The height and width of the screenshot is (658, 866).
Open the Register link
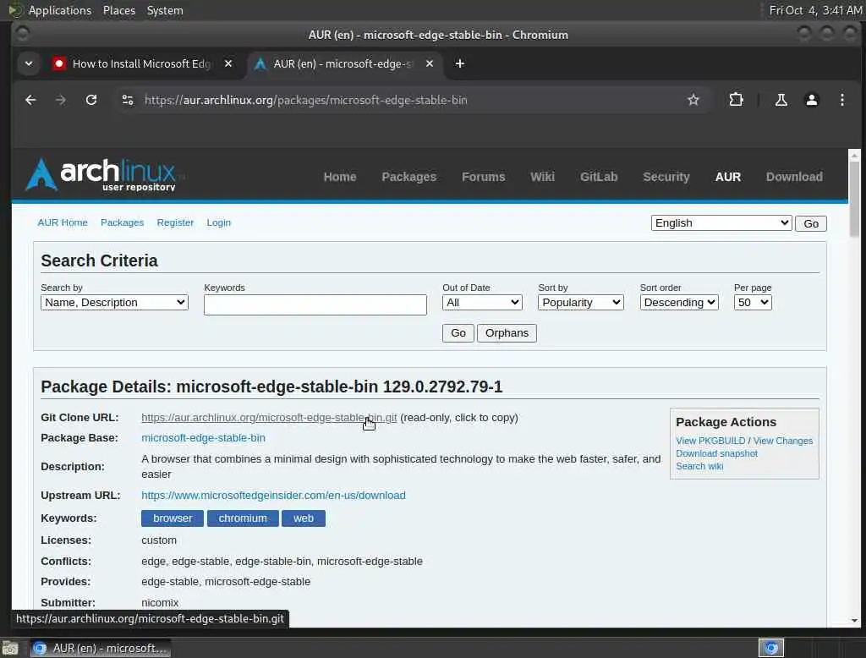point(175,222)
